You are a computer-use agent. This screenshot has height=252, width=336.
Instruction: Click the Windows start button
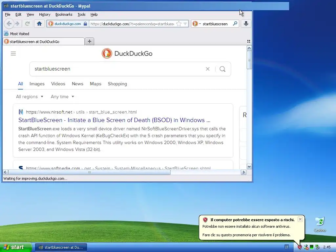(16, 247)
